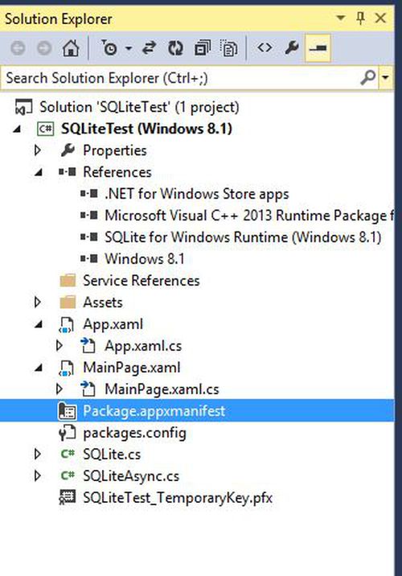Click the Collapse All icon

tap(203, 48)
